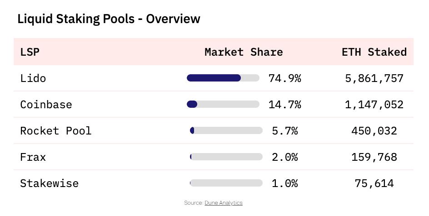Select the Rocket Pool row name
This screenshot has width=429, height=216.
(56, 130)
